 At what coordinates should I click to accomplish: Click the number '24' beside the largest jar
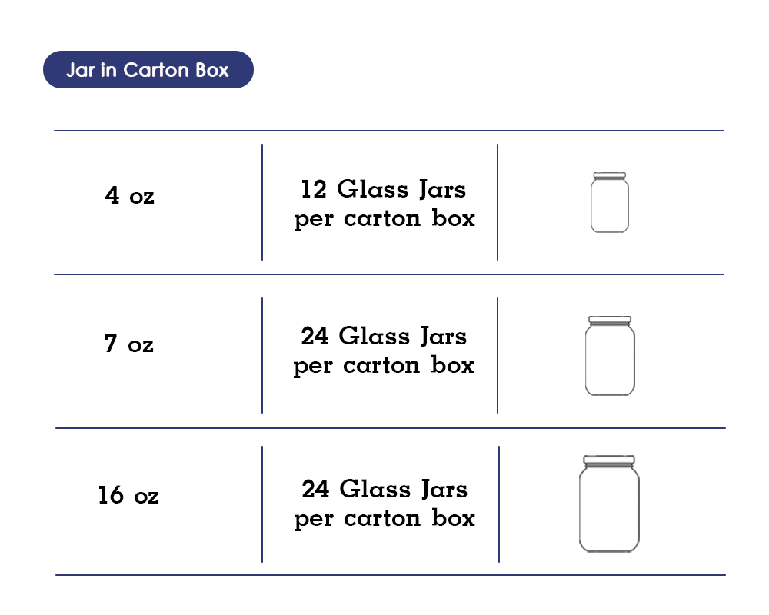tap(315, 490)
